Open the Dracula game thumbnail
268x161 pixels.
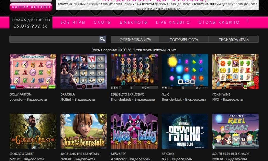[84, 72]
